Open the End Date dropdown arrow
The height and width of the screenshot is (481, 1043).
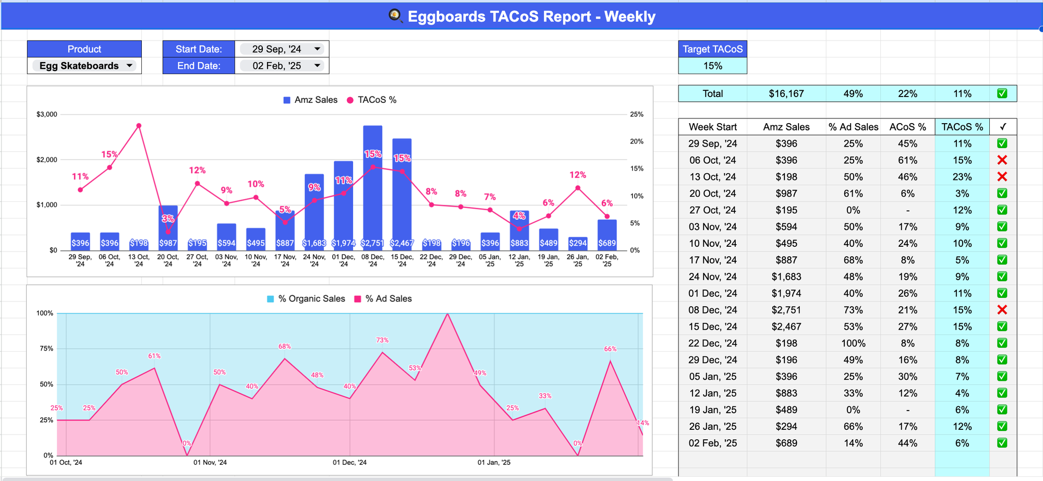[317, 66]
